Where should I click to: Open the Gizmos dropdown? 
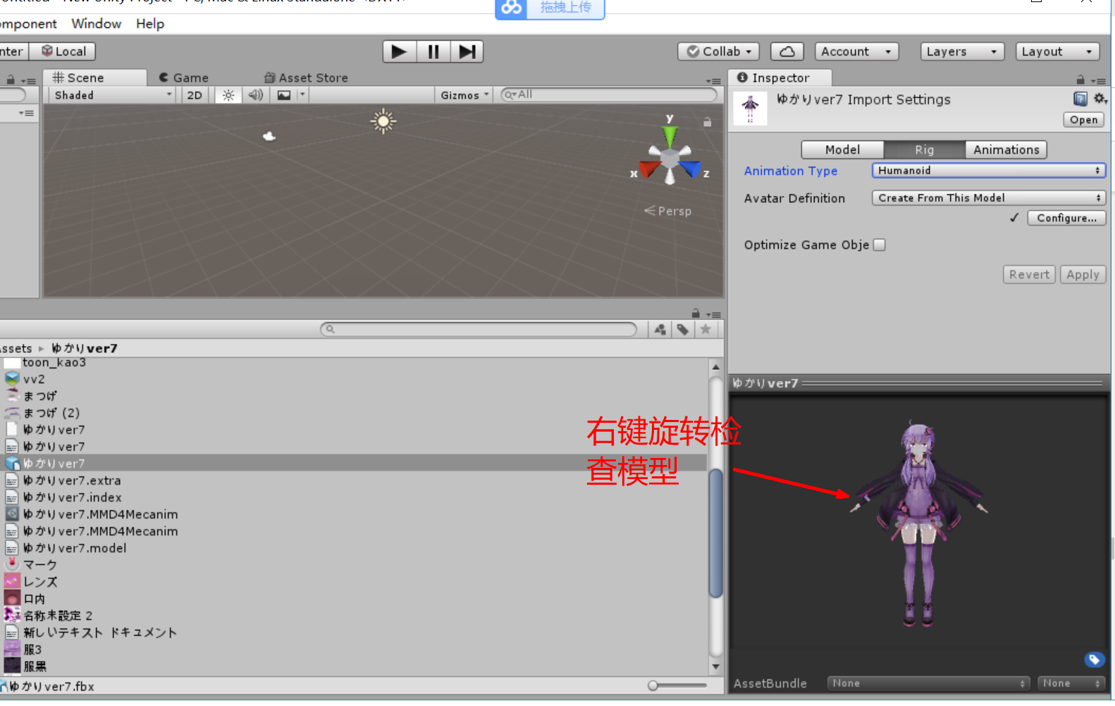coord(464,95)
